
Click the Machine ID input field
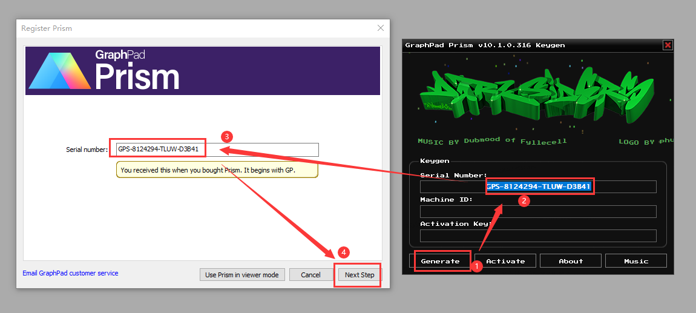pos(538,211)
